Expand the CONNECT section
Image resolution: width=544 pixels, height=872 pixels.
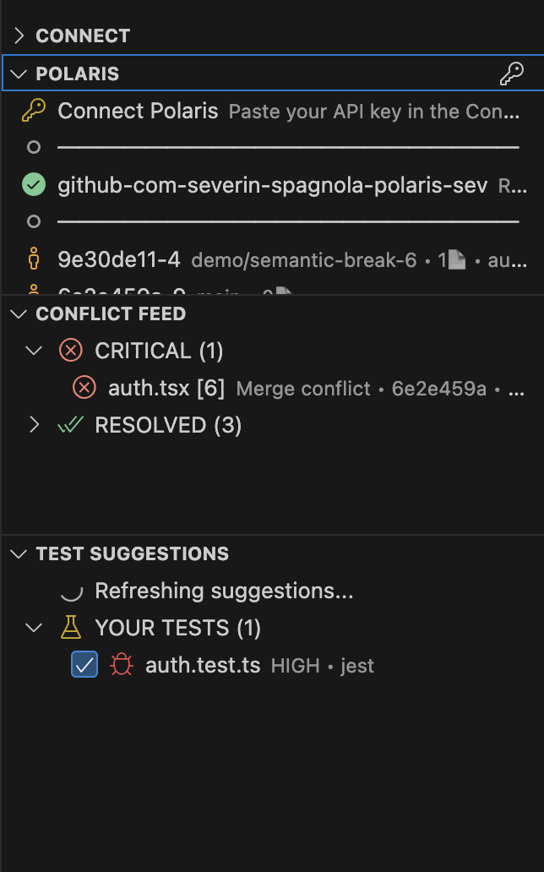(x=19, y=35)
